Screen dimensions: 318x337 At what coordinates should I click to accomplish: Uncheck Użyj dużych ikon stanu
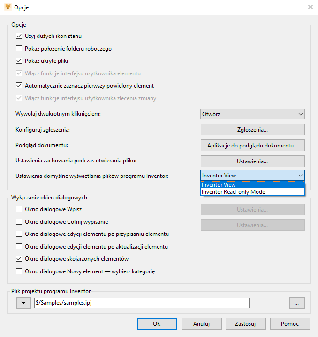pos(19,36)
